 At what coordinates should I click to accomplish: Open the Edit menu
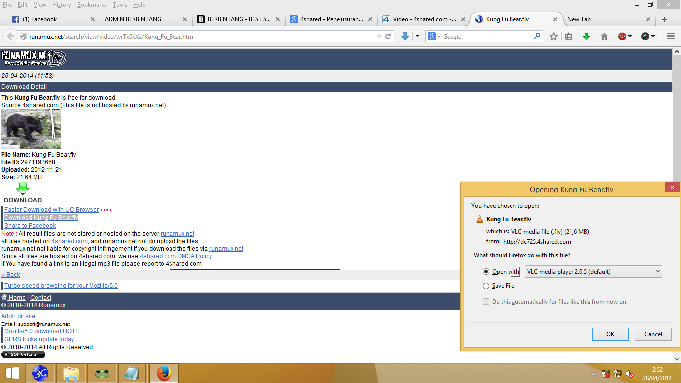(x=23, y=5)
